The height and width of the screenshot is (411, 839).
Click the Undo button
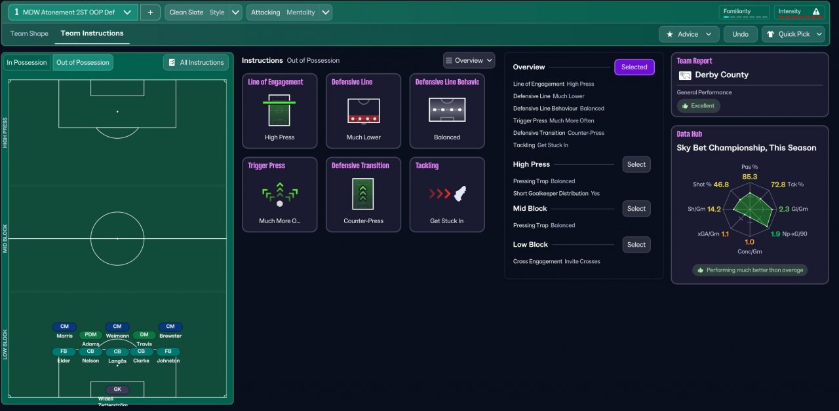[740, 34]
